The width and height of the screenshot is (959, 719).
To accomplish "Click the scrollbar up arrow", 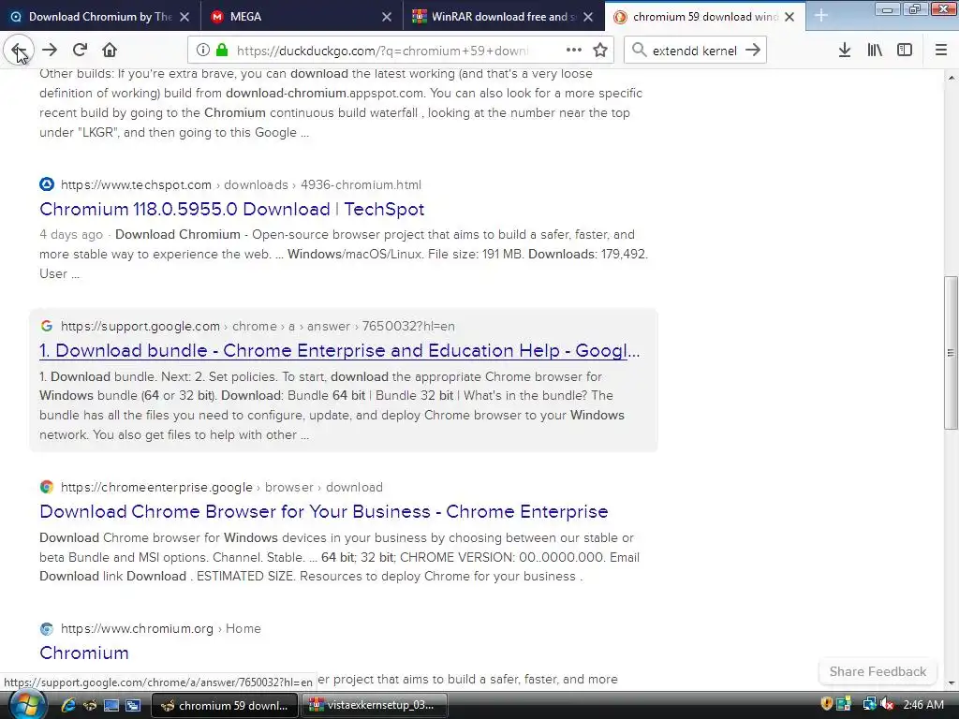I will [x=951, y=78].
